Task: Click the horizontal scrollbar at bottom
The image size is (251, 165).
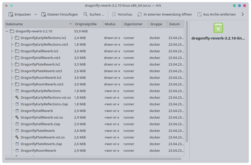Action: 93,159
